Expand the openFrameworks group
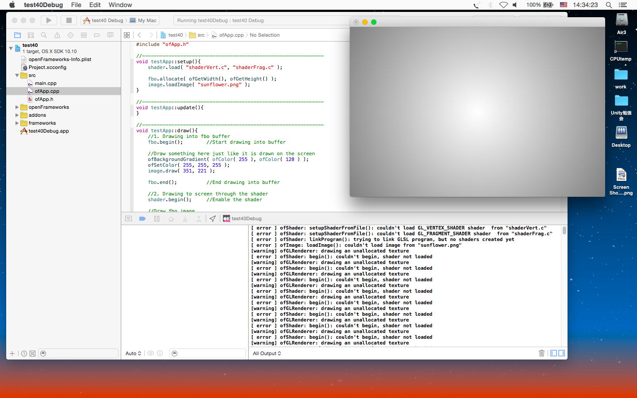 17,107
